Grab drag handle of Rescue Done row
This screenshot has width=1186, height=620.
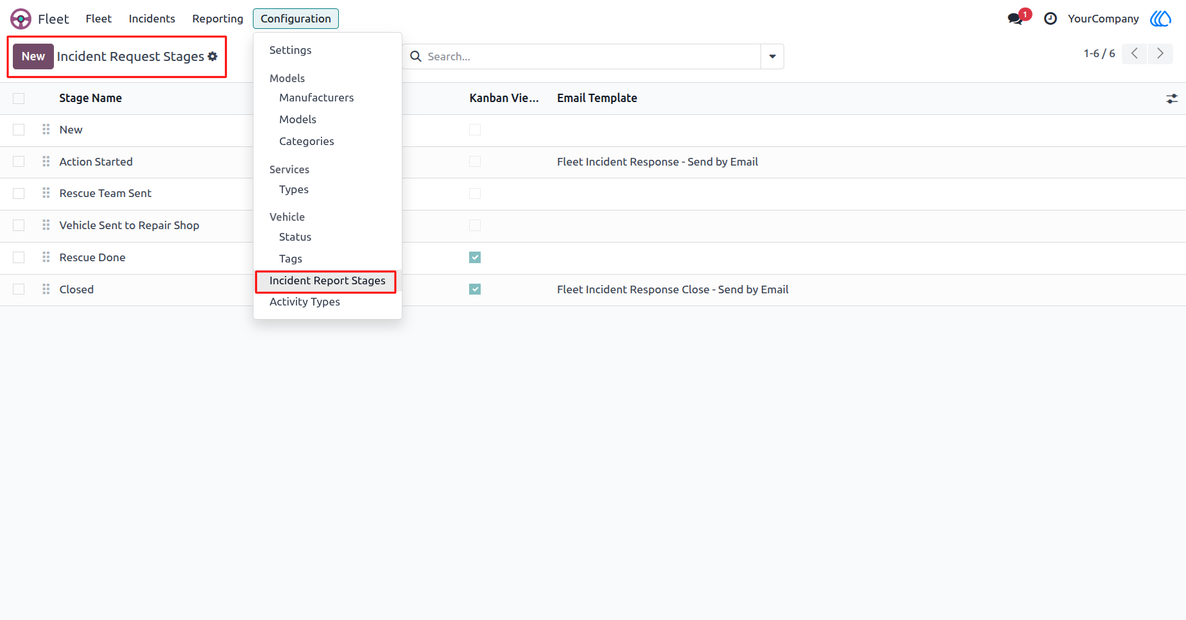46,257
